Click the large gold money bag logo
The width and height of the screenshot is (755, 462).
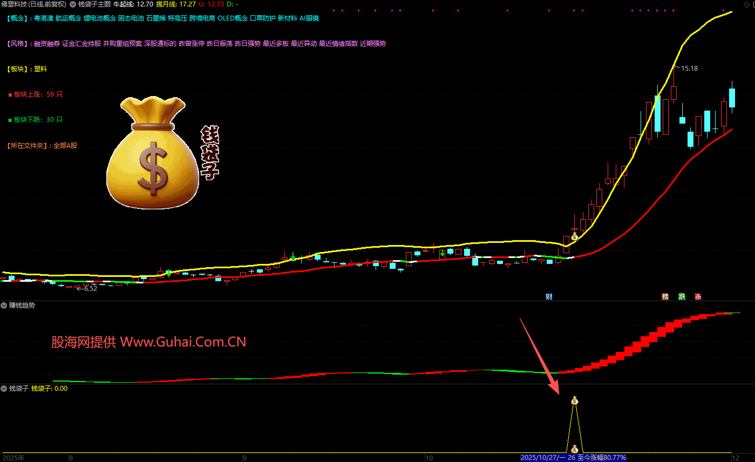(x=152, y=154)
